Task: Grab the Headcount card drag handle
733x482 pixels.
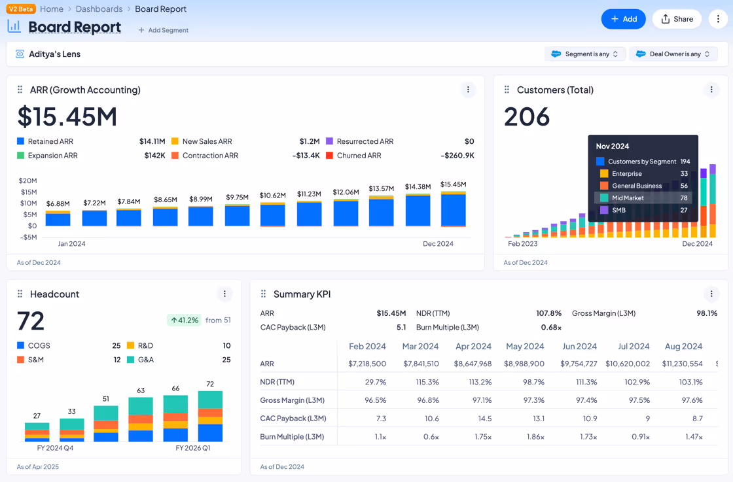Action: 20,294
